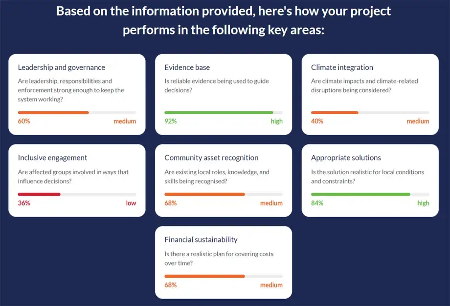This screenshot has height=306, width=450.
Task: Click the Climate integration card title
Action: click(x=342, y=67)
